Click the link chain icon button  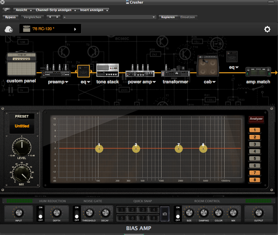[6, 10]
